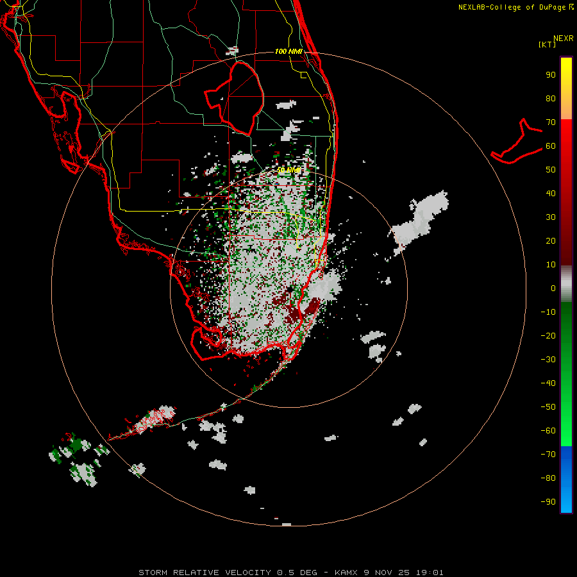Image resolution: width=577 pixels, height=577 pixels.
Task: Select the -40 value on velocity scale
Action: (x=548, y=383)
